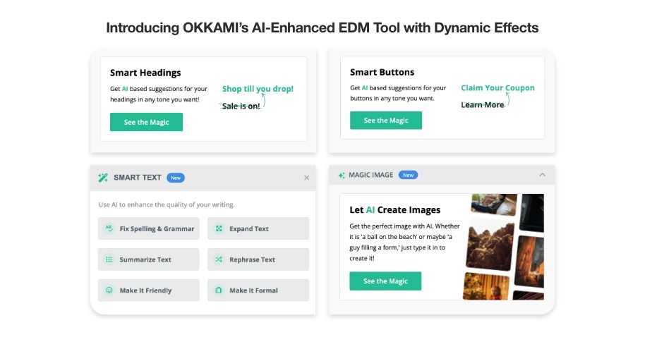Close the Smart Text panel
Image resolution: width=645 pixels, height=337 pixels.
click(x=306, y=178)
